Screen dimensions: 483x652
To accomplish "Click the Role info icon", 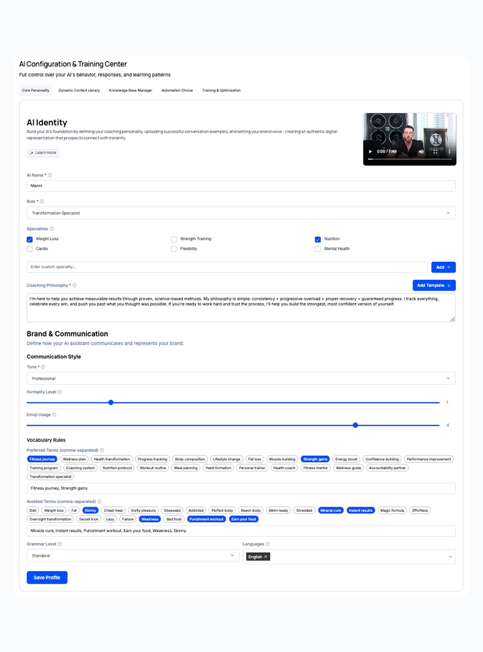I will 42,201.
